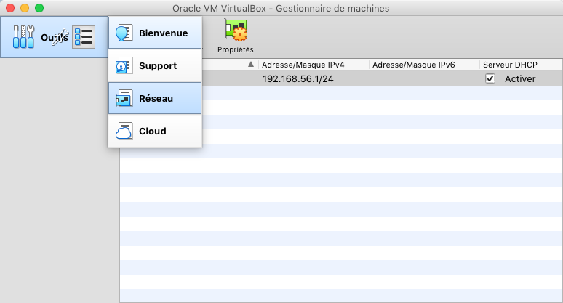Close the VirtualBox window with red button
This screenshot has height=303, width=563.
click(x=10, y=8)
